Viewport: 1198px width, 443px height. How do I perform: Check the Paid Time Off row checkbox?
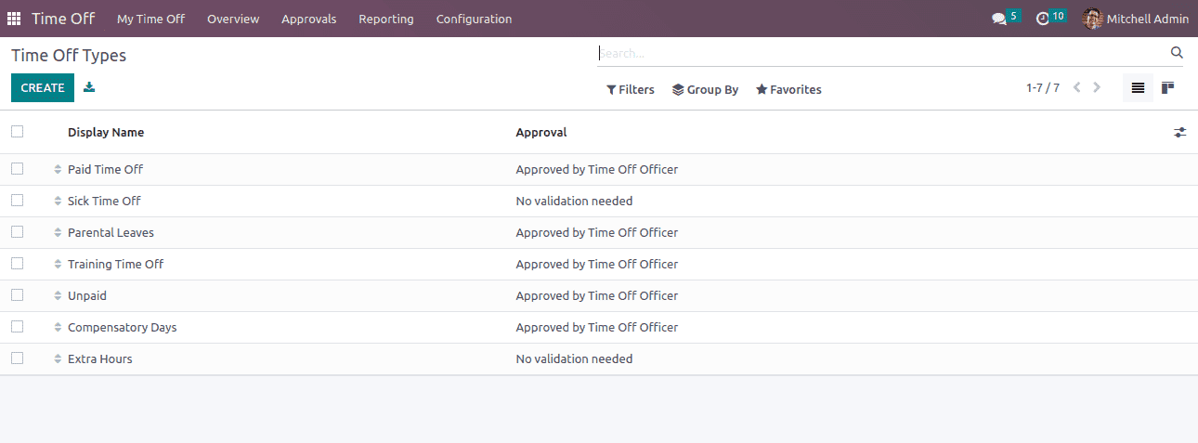click(x=17, y=169)
